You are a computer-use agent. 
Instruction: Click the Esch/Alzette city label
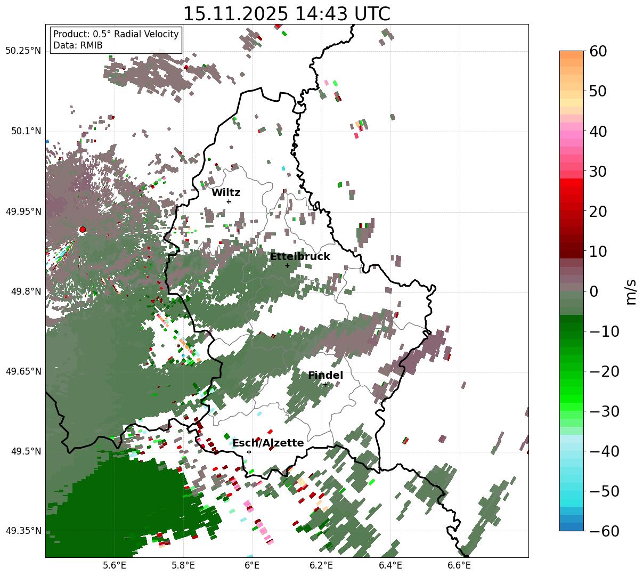click(x=268, y=443)
